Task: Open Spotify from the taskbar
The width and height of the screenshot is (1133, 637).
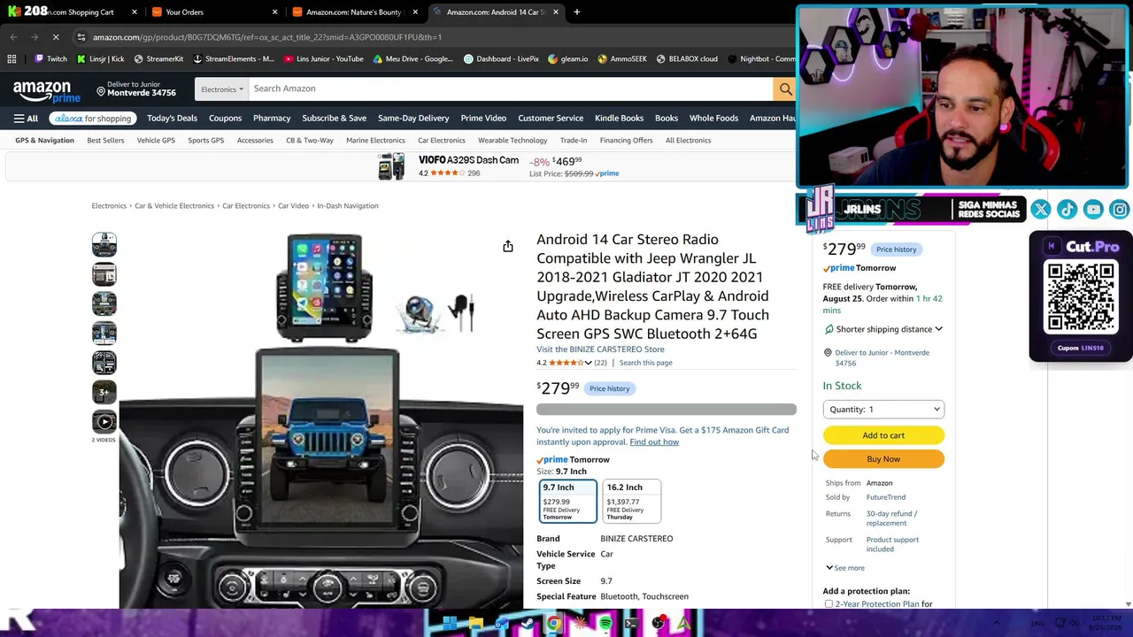Action: [605, 624]
